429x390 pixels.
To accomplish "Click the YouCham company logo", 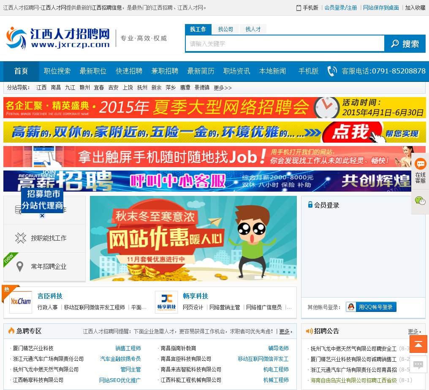I will coord(21,302).
